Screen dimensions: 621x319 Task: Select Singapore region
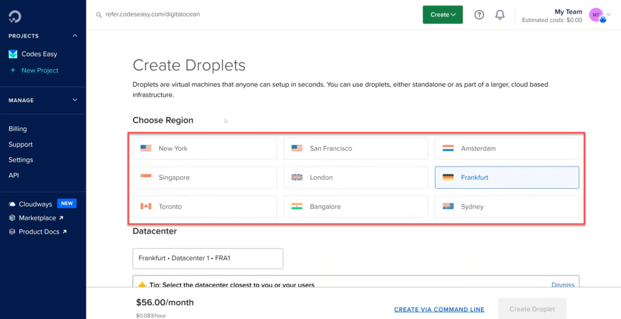(205, 177)
